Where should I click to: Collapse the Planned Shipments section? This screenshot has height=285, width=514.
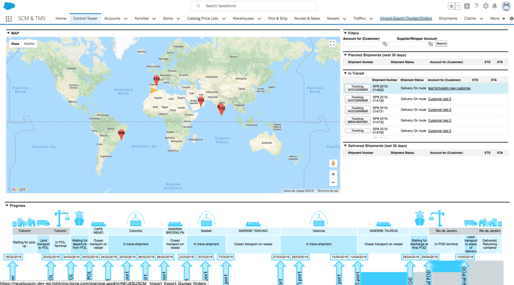coord(345,55)
